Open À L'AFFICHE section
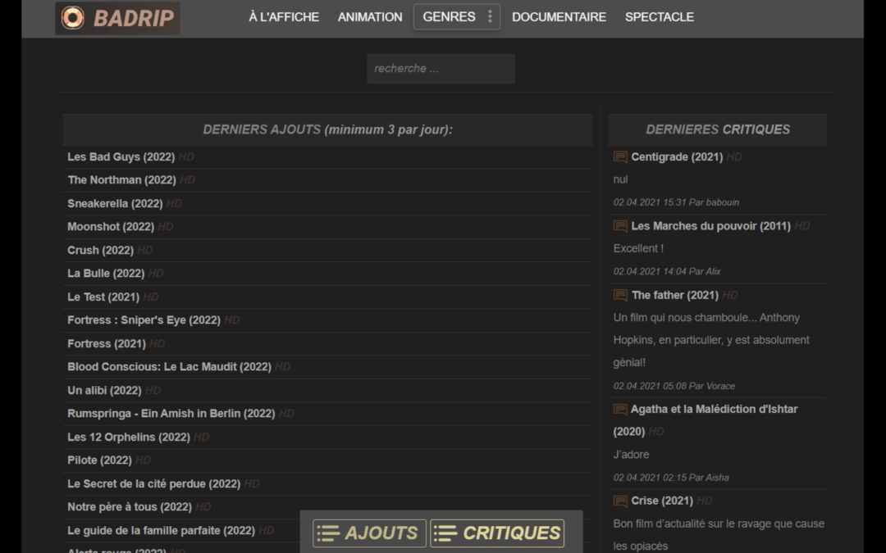This screenshot has width=886, height=553. 284,17
